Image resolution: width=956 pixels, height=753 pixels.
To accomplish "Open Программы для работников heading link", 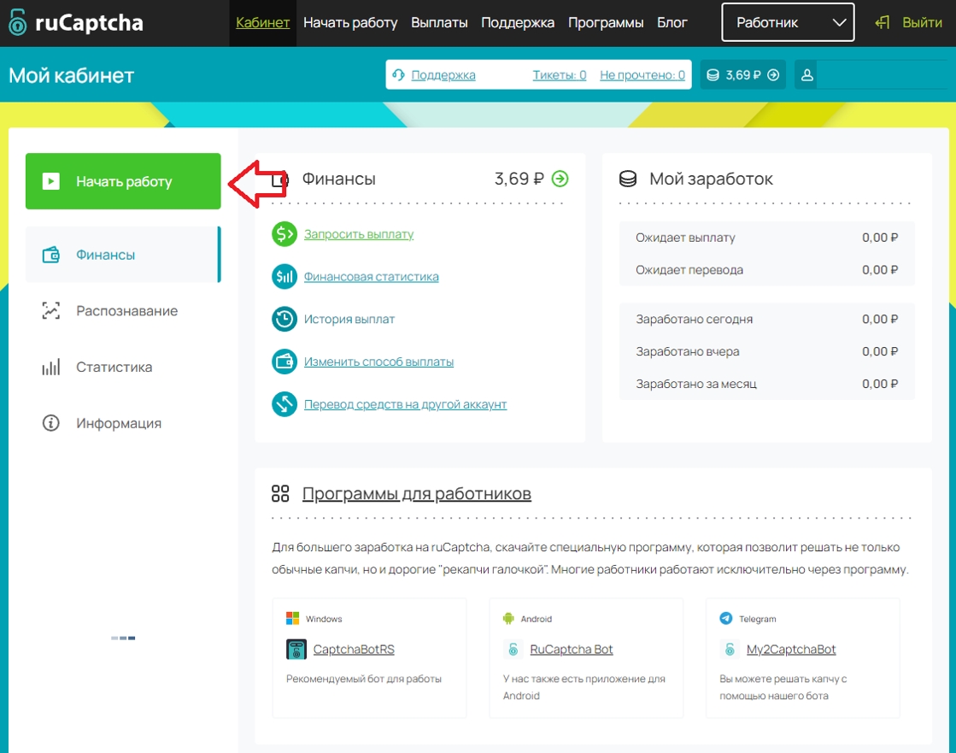I will pyautogui.click(x=417, y=493).
